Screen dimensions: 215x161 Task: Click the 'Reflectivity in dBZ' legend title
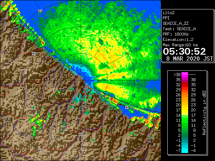[x=204, y=113]
